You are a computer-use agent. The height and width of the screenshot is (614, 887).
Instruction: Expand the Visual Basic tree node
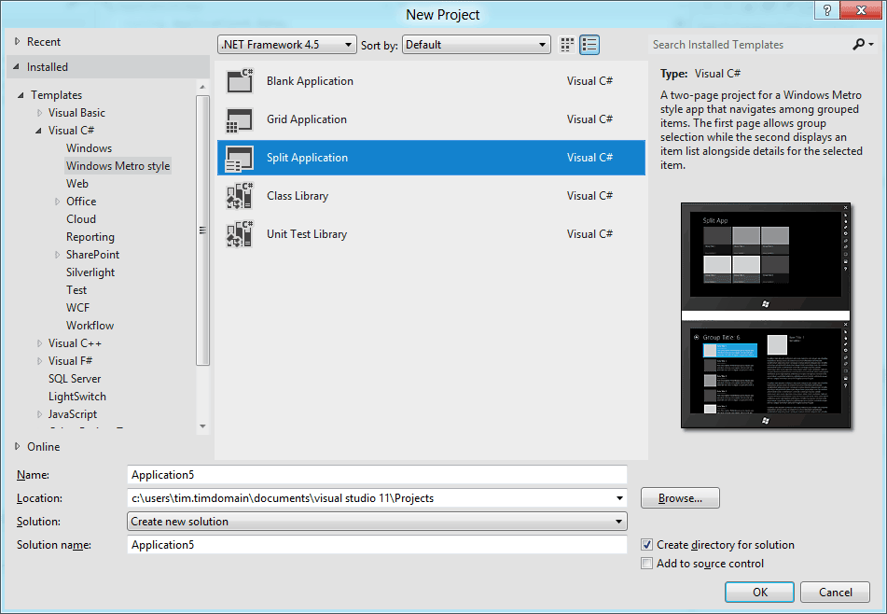pos(39,113)
